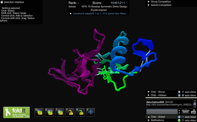Toggle auto show for Notifications

pyautogui.click(x=183, y=120)
